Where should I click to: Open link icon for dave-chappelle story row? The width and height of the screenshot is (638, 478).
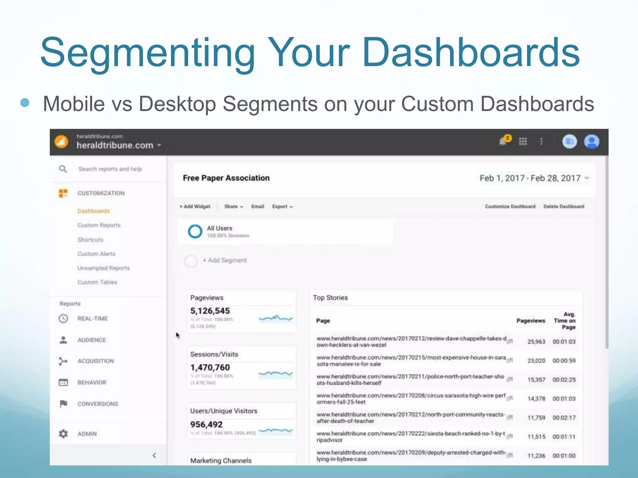(x=510, y=341)
